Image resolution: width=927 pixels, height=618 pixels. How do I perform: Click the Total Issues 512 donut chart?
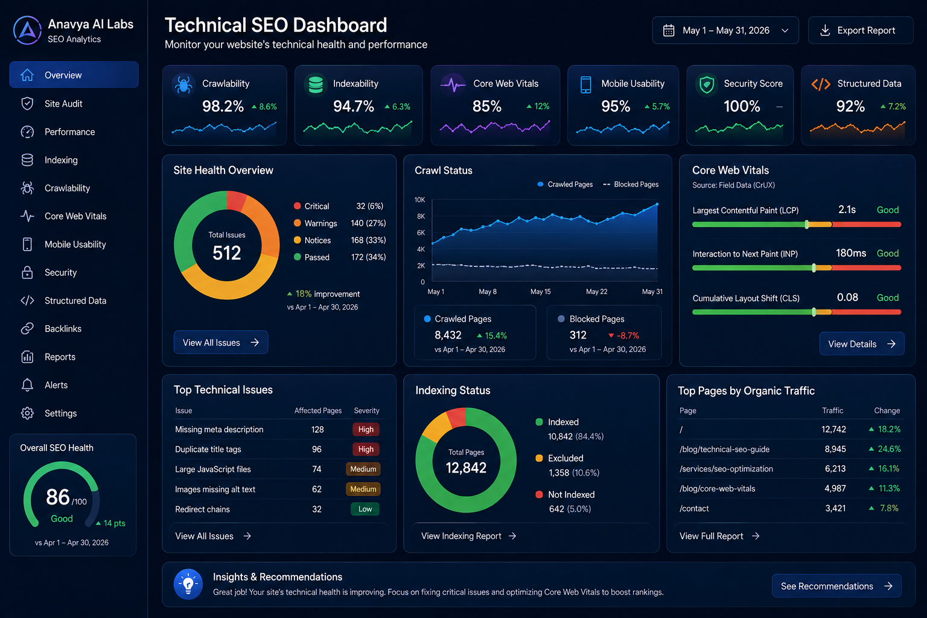coord(227,245)
